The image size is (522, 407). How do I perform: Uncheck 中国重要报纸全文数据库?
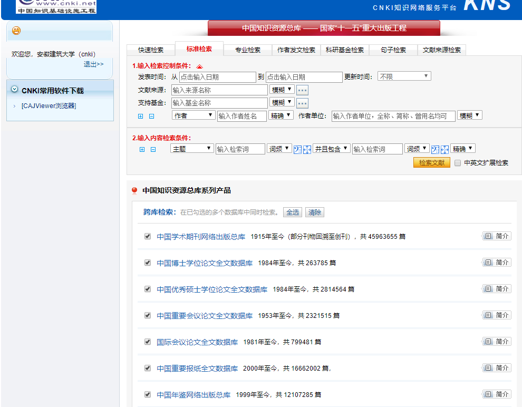click(148, 368)
